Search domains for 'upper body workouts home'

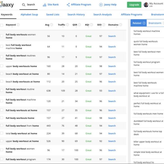click(112, 66)
